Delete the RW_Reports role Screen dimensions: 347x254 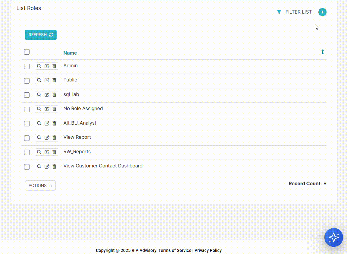point(54,152)
